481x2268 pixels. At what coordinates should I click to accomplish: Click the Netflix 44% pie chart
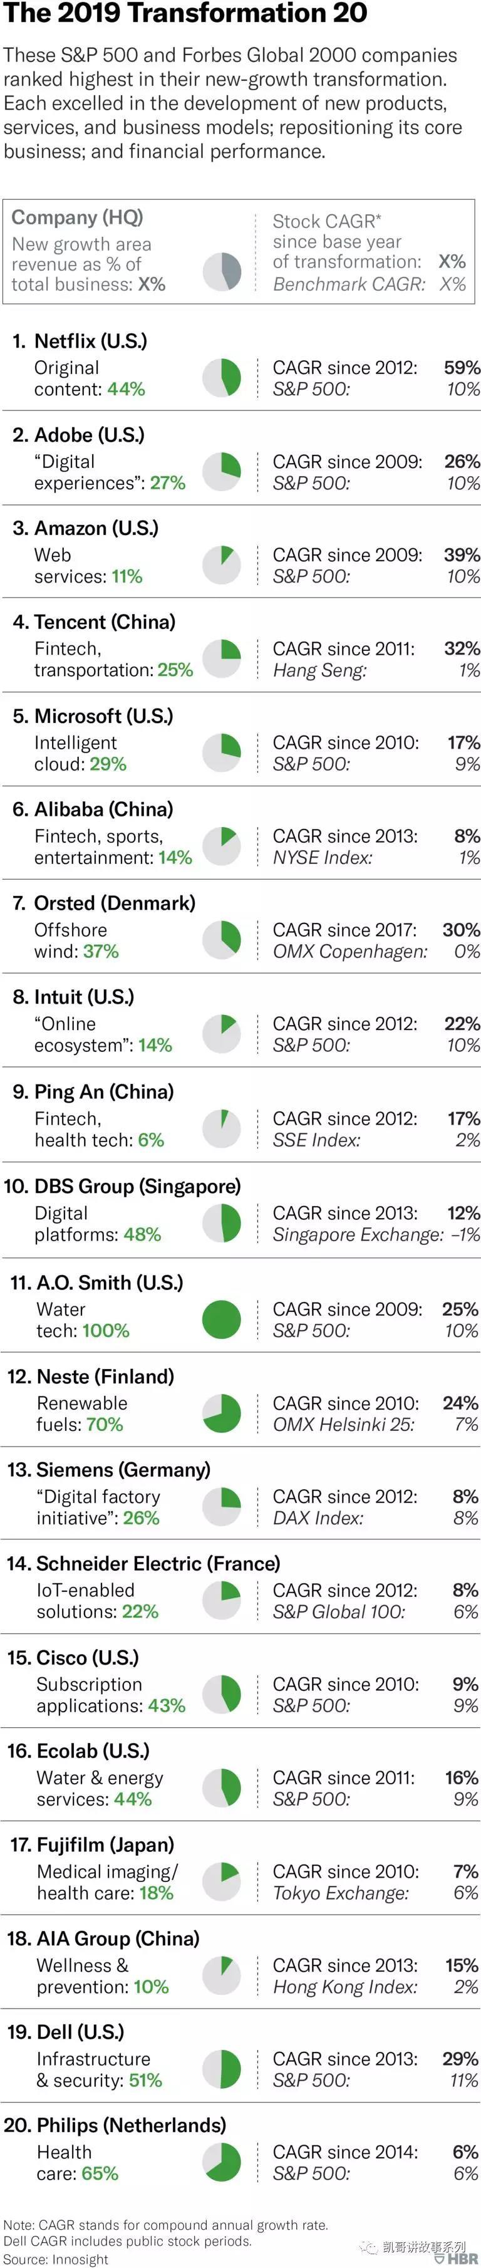pos(222,378)
